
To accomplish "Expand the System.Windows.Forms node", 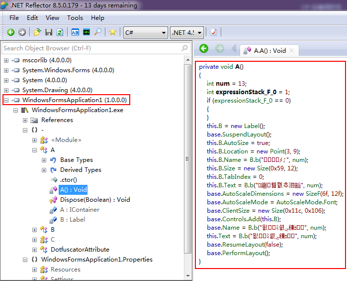I will (6, 70).
